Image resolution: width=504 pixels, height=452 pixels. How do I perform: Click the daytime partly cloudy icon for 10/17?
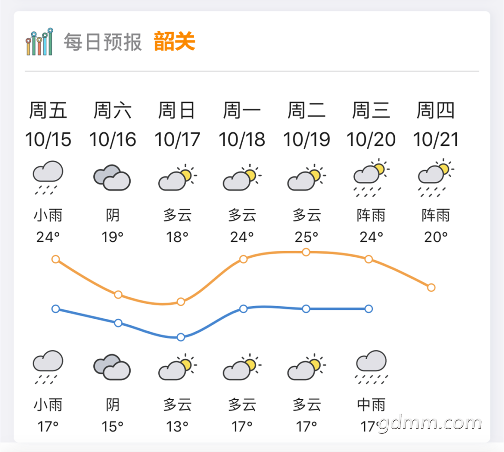point(177,177)
